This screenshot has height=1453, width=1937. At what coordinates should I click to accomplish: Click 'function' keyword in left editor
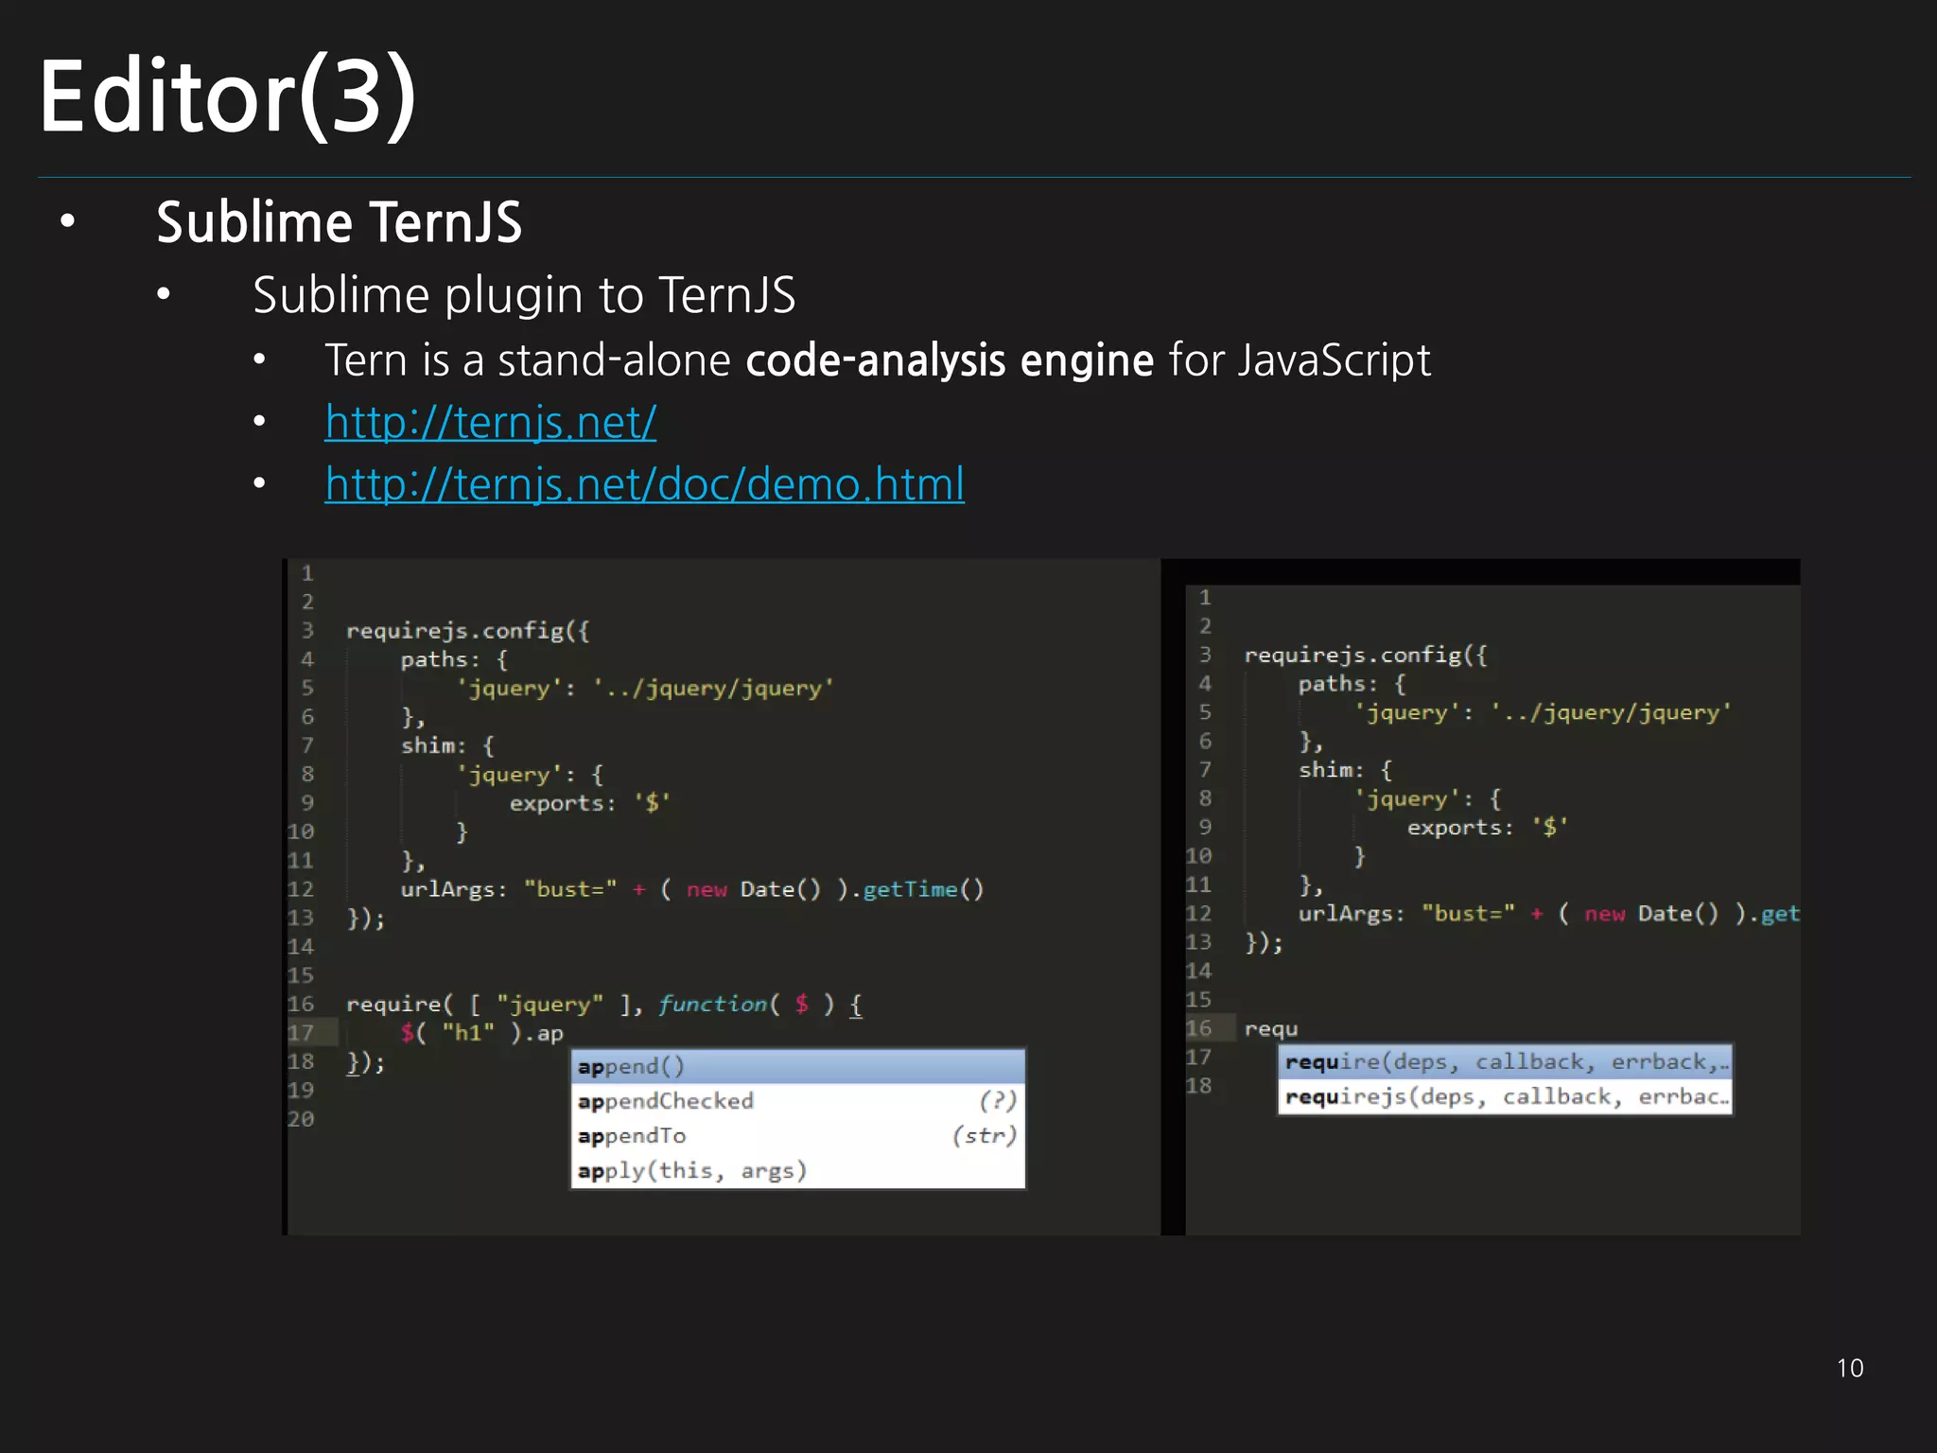pos(712,1004)
